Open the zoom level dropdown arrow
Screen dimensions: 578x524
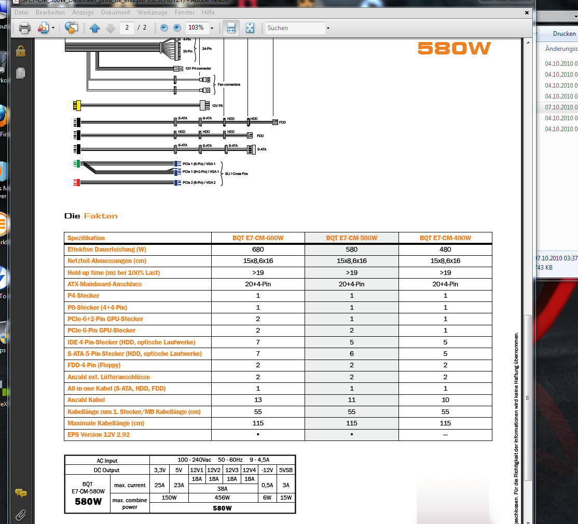click(212, 28)
